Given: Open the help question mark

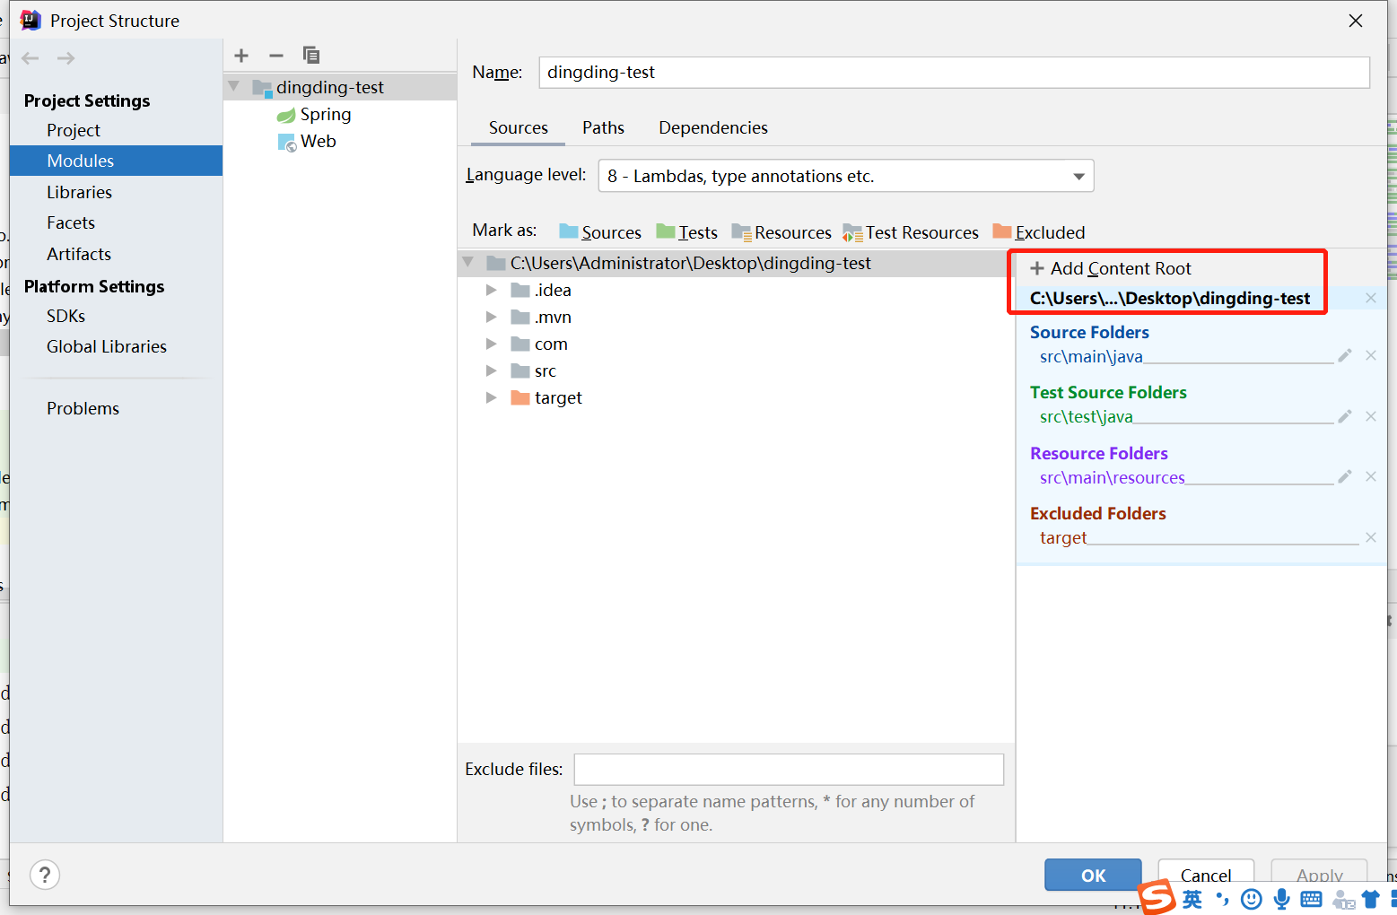Looking at the screenshot, I should pos(45,875).
